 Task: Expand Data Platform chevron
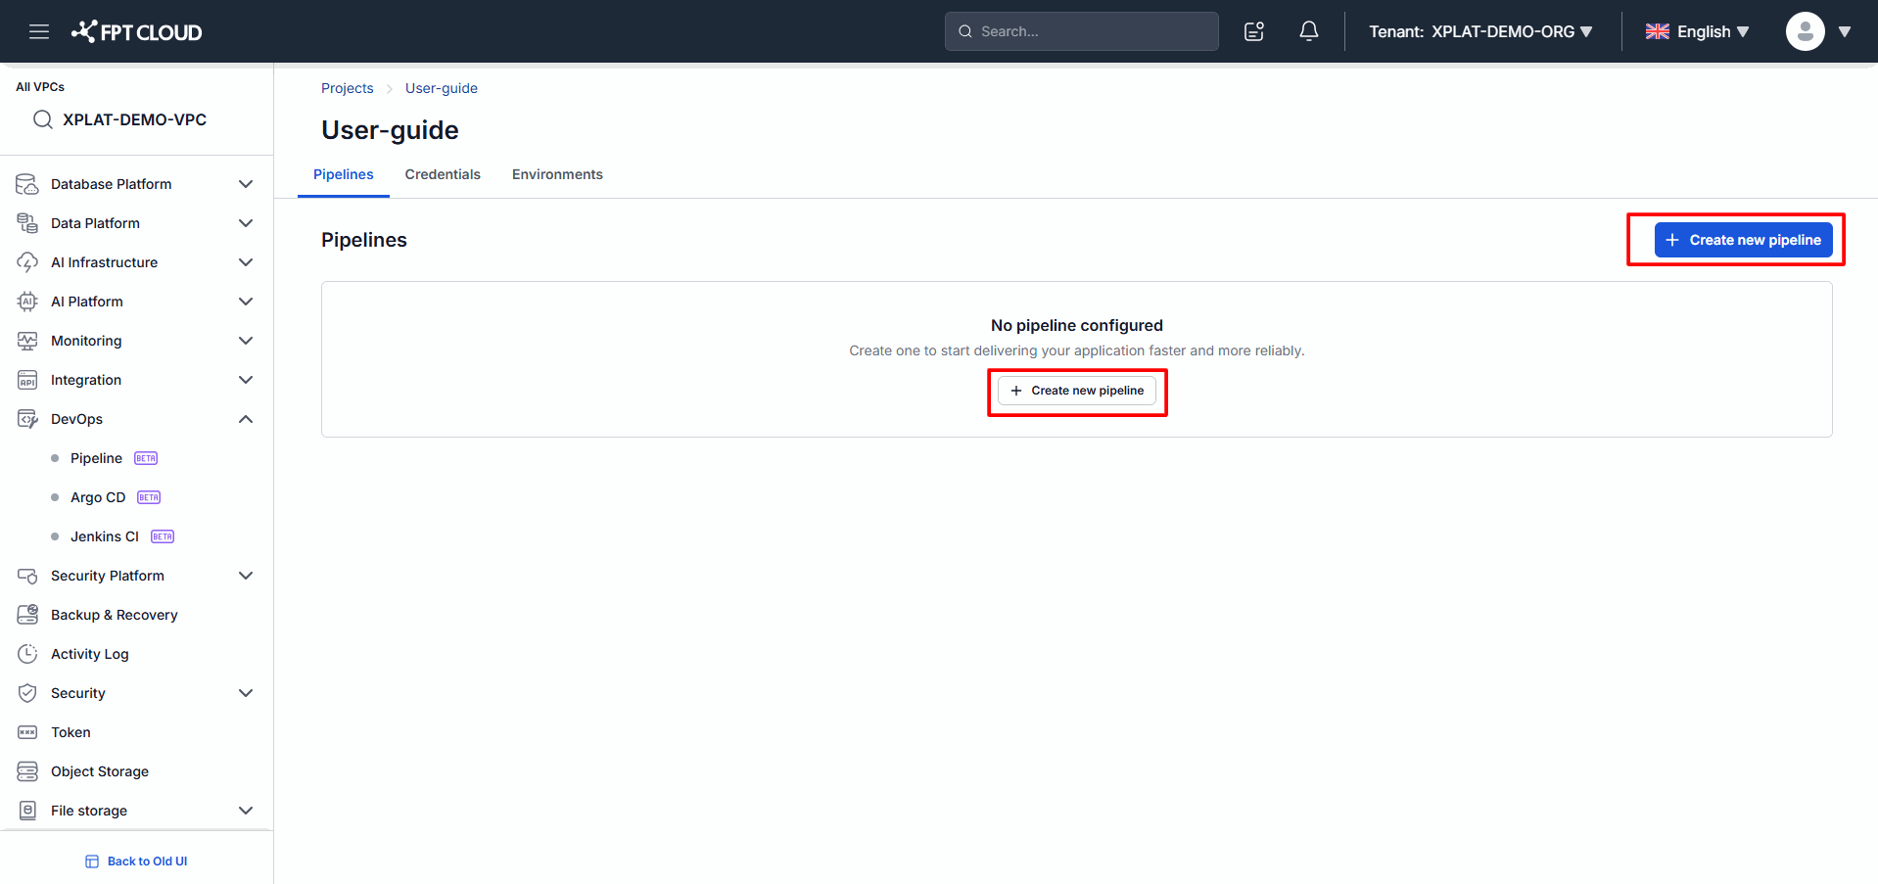pos(246,223)
